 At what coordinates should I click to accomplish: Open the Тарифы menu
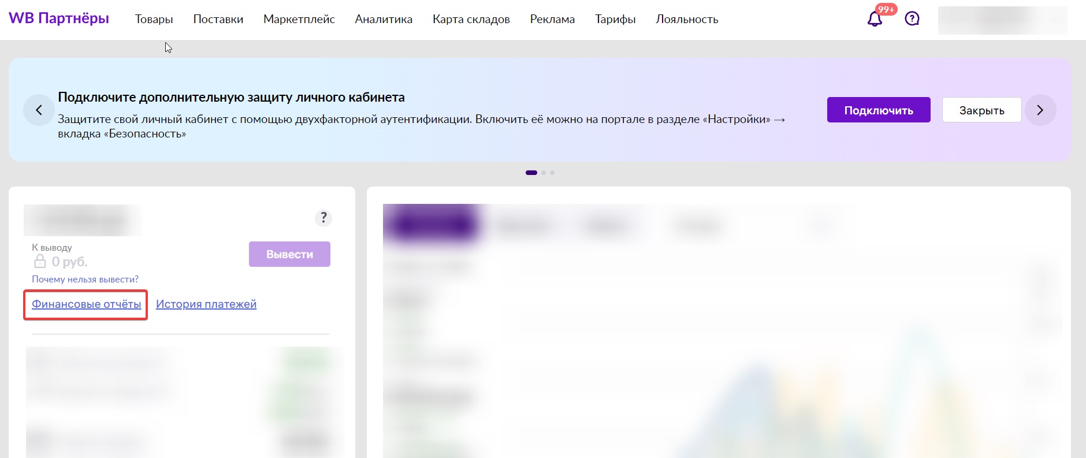615,19
